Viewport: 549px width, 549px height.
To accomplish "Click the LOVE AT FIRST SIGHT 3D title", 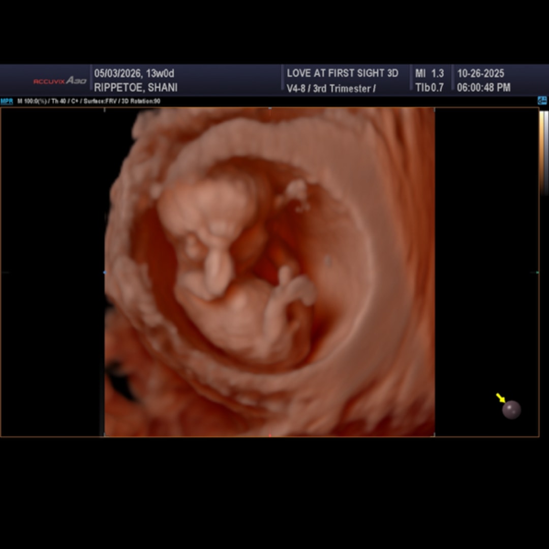I will click(x=342, y=73).
